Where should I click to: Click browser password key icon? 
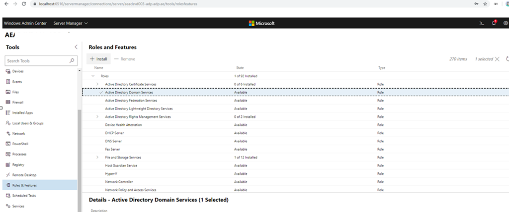coord(477,4)
